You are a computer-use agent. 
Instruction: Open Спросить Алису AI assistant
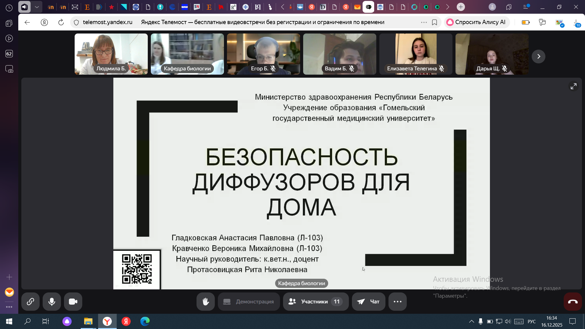[x=476, y=22]
